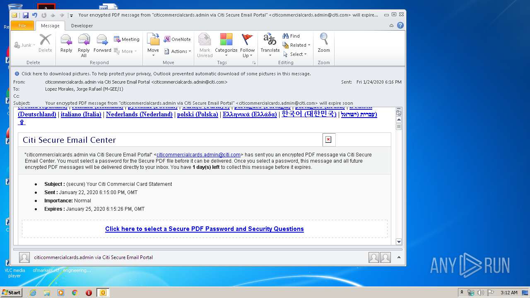Click the Find tool in Editing group
The image size is (530, 298).
[x=291, y=36]
